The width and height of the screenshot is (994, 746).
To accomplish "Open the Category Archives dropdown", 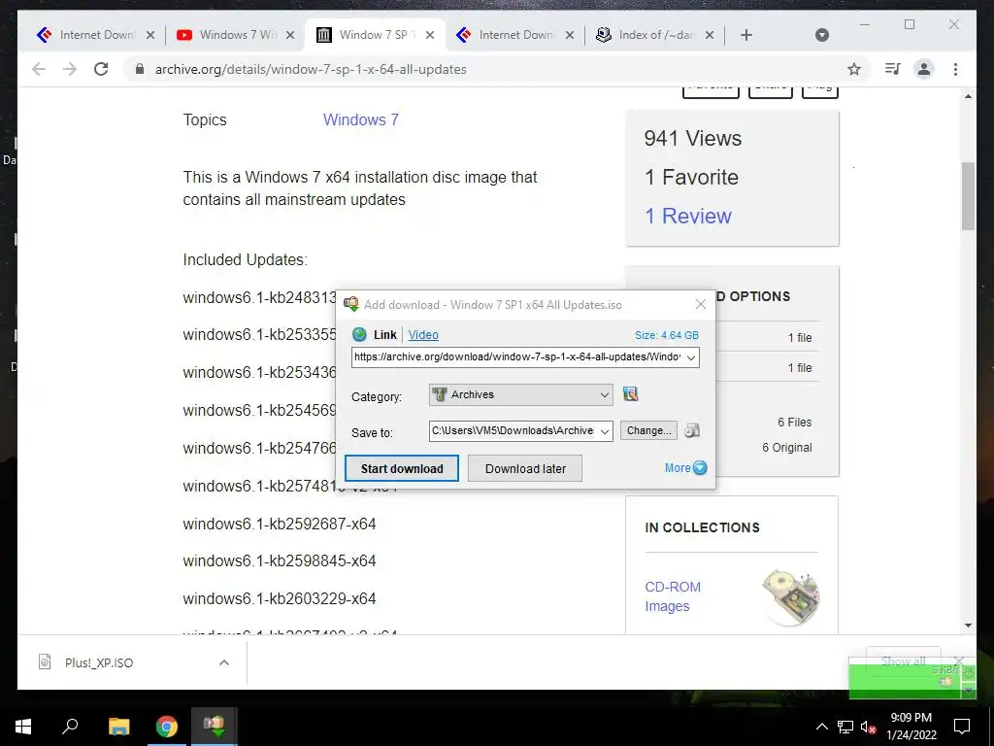I will pyautogui.click(x=521, y=394).
